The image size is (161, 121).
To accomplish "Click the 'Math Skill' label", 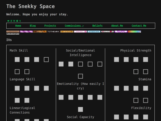I will coord(19,50).
